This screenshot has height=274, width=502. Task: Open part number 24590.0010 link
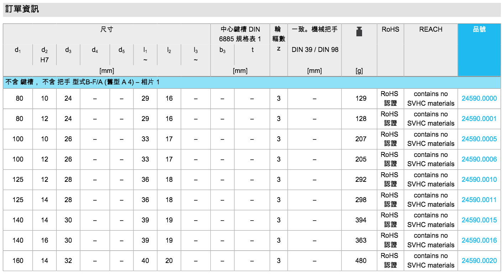[x=479, y=180]
